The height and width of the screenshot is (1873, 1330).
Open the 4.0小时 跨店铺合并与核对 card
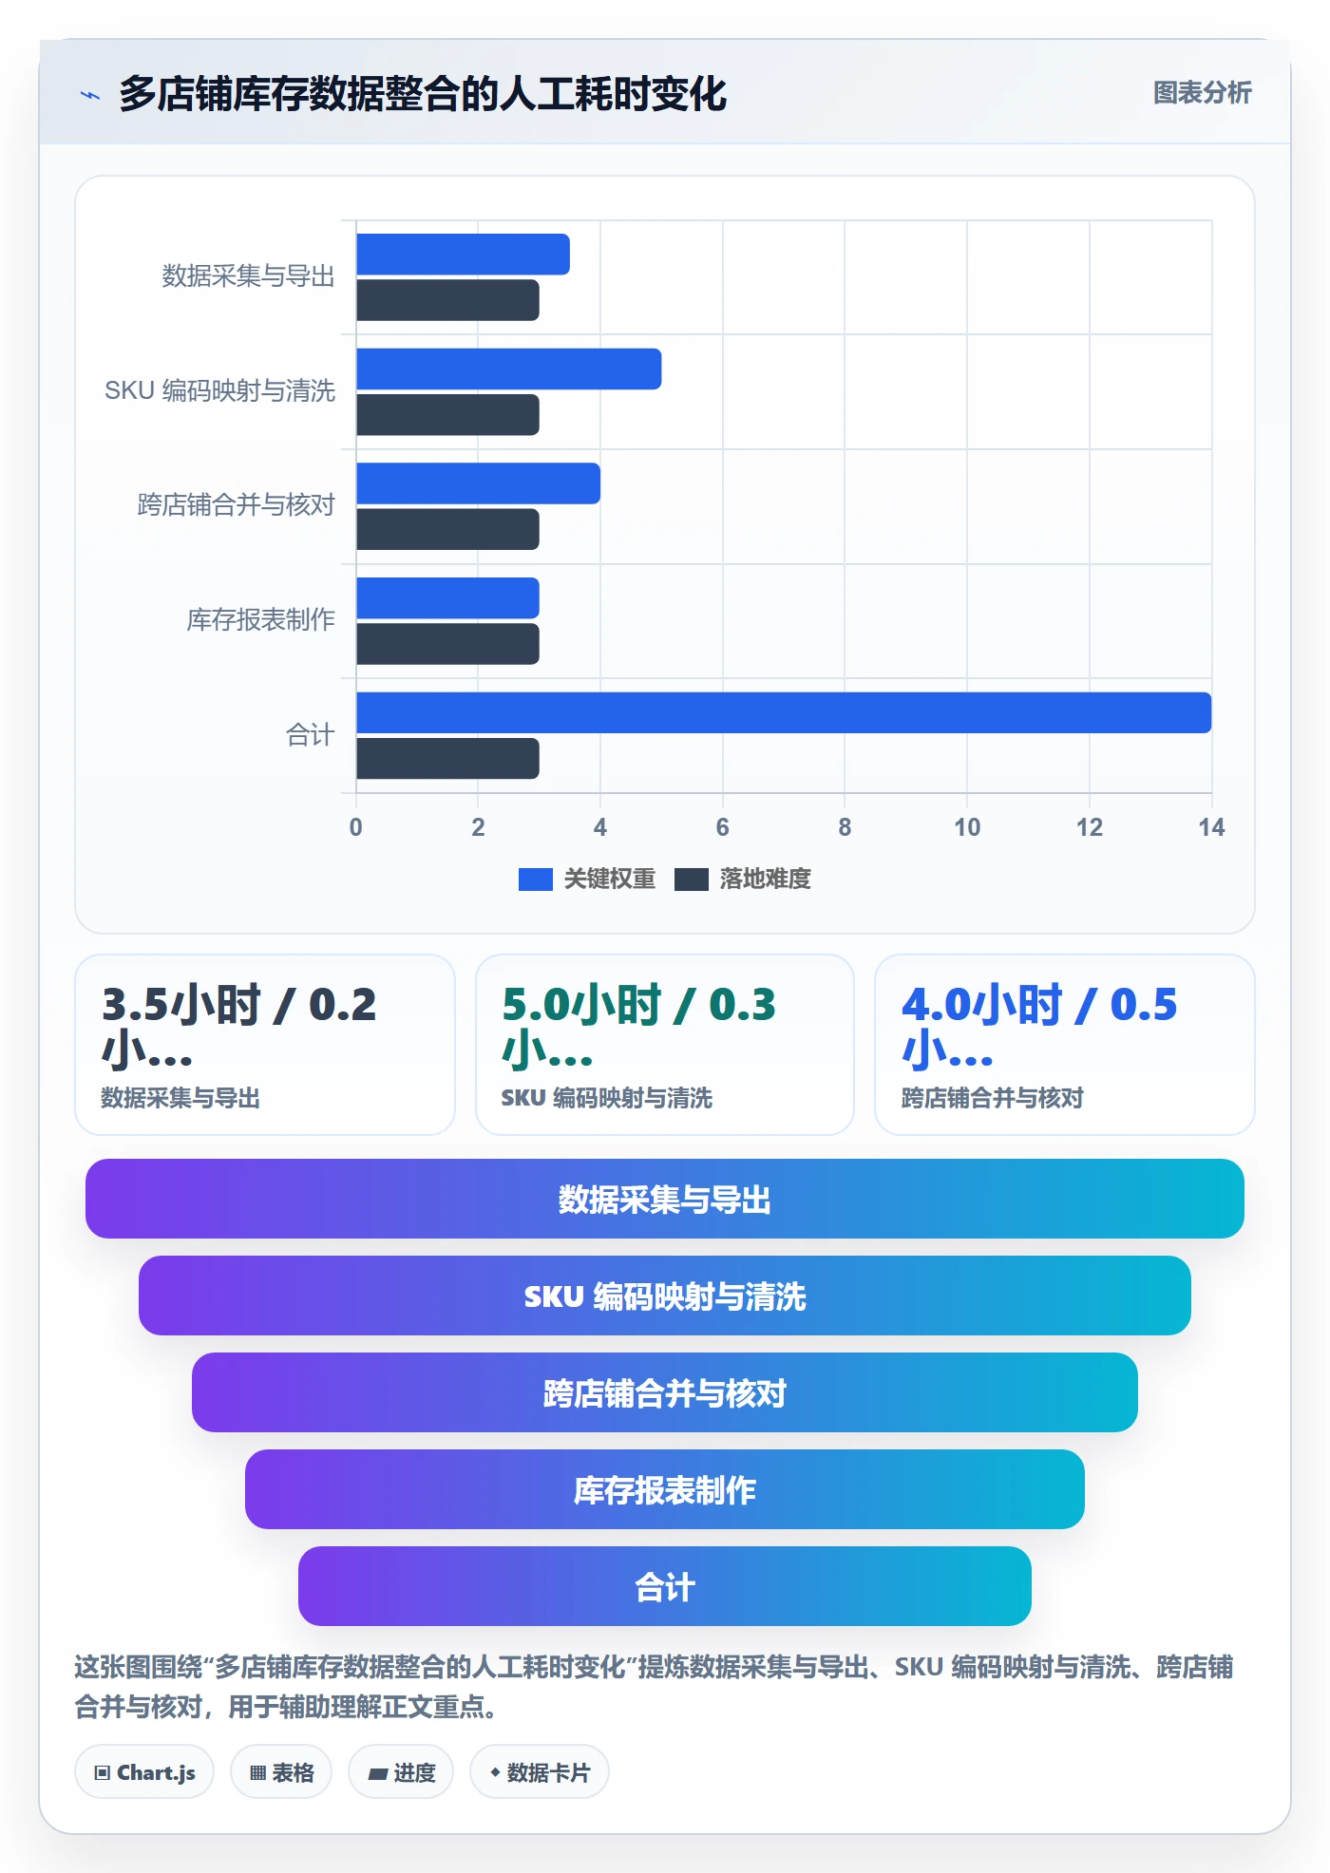pyautogui.click(x=1065, y=1045)
